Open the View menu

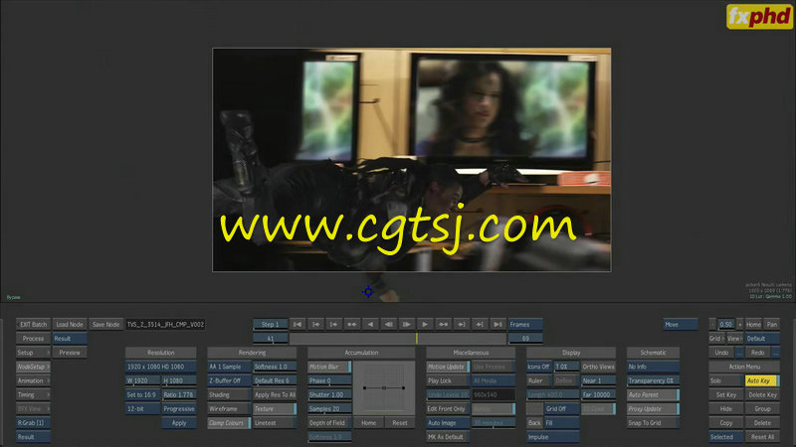734,338
